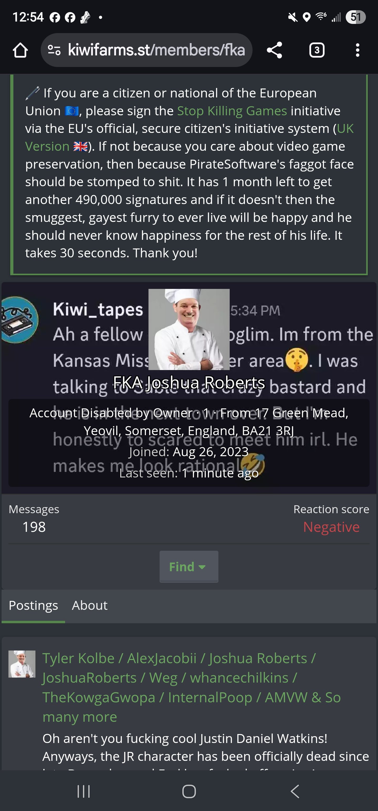Screen dimensions: 378x811
Task: Open site info icon in address bar
Action: tap(54, 50)
